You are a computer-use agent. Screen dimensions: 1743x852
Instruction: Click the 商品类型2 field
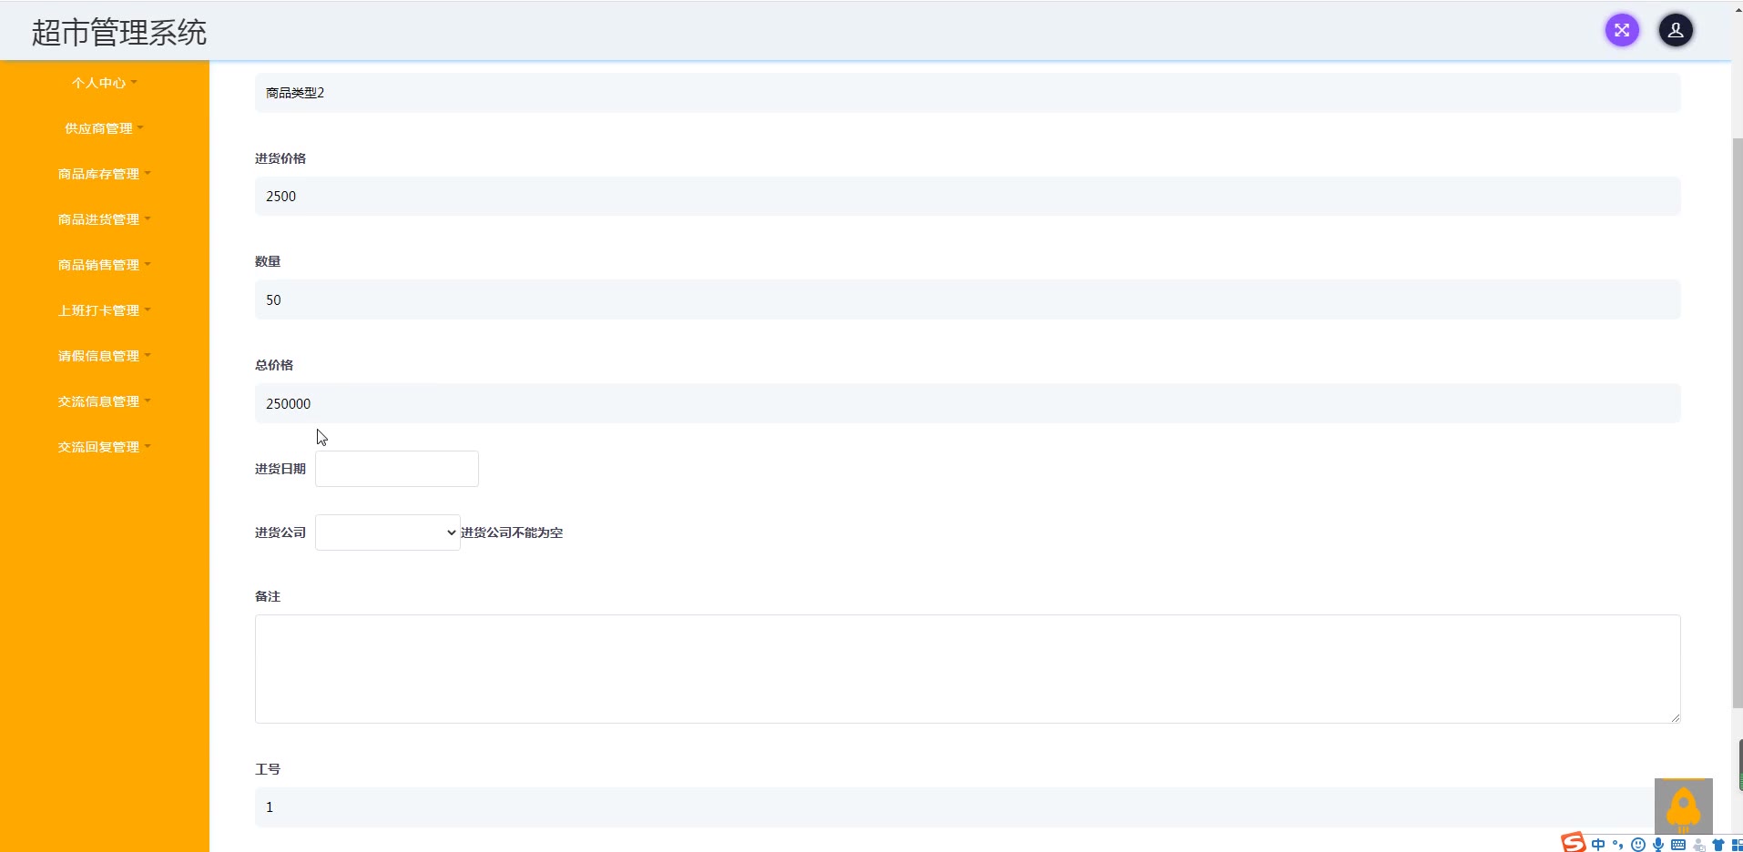tap(967, 93)
